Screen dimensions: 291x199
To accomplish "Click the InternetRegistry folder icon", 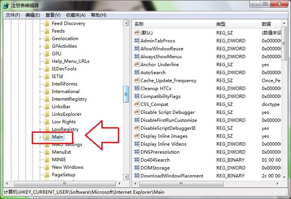I will click(x=47, y=99).
